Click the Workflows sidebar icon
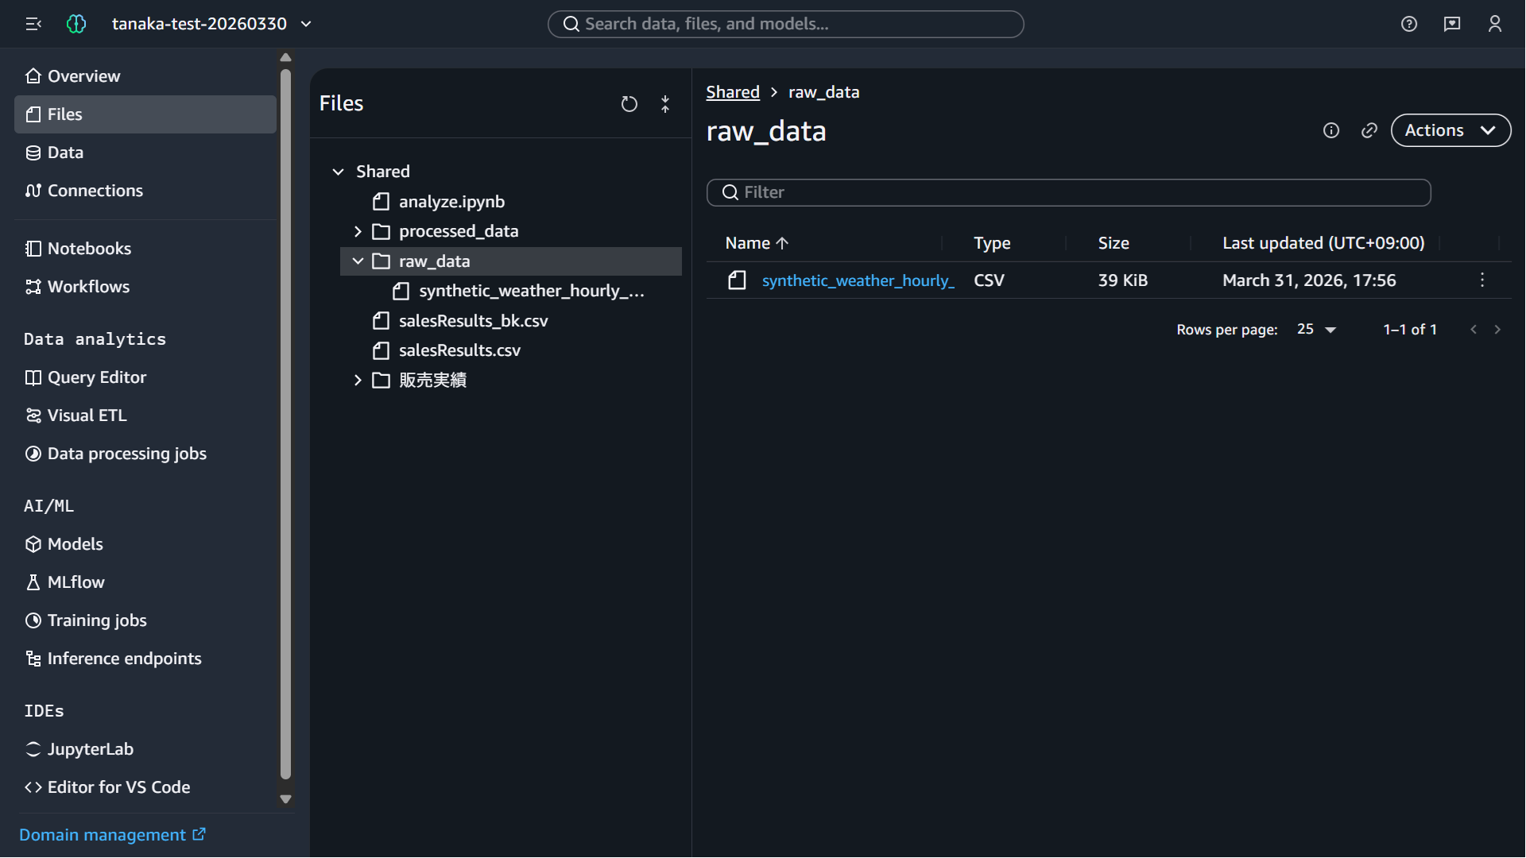 [x=33, y=287]
